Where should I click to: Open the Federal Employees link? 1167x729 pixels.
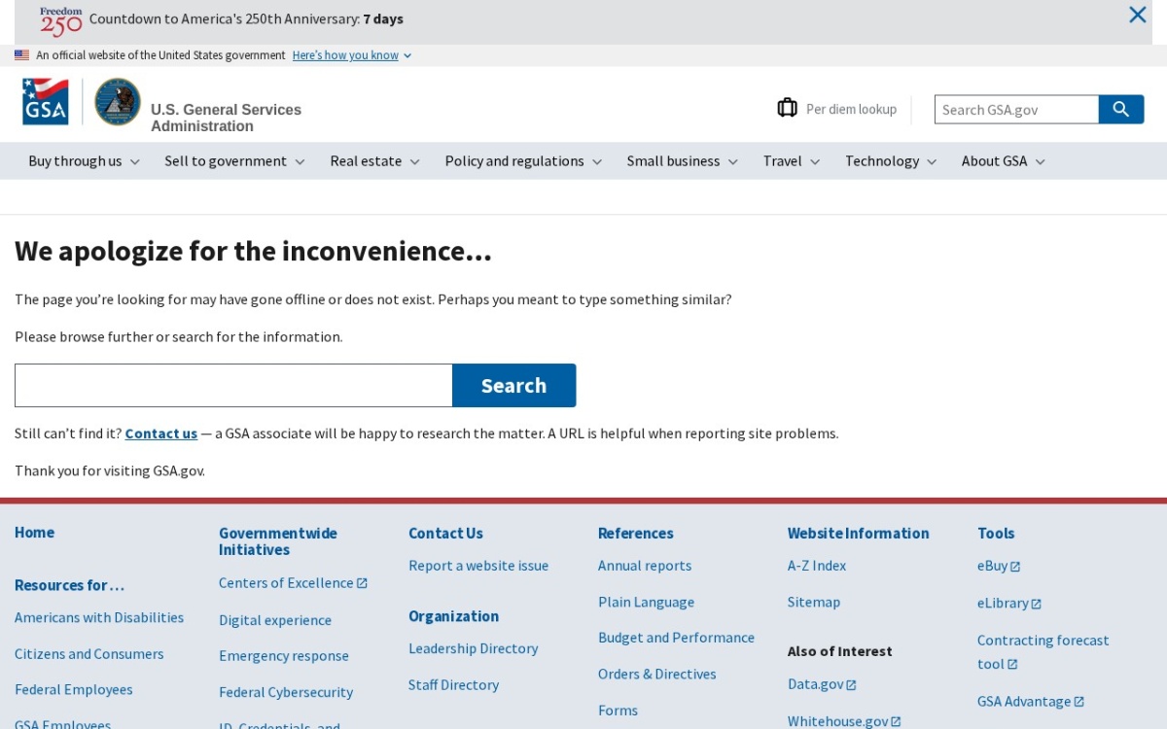pos(73,690)
